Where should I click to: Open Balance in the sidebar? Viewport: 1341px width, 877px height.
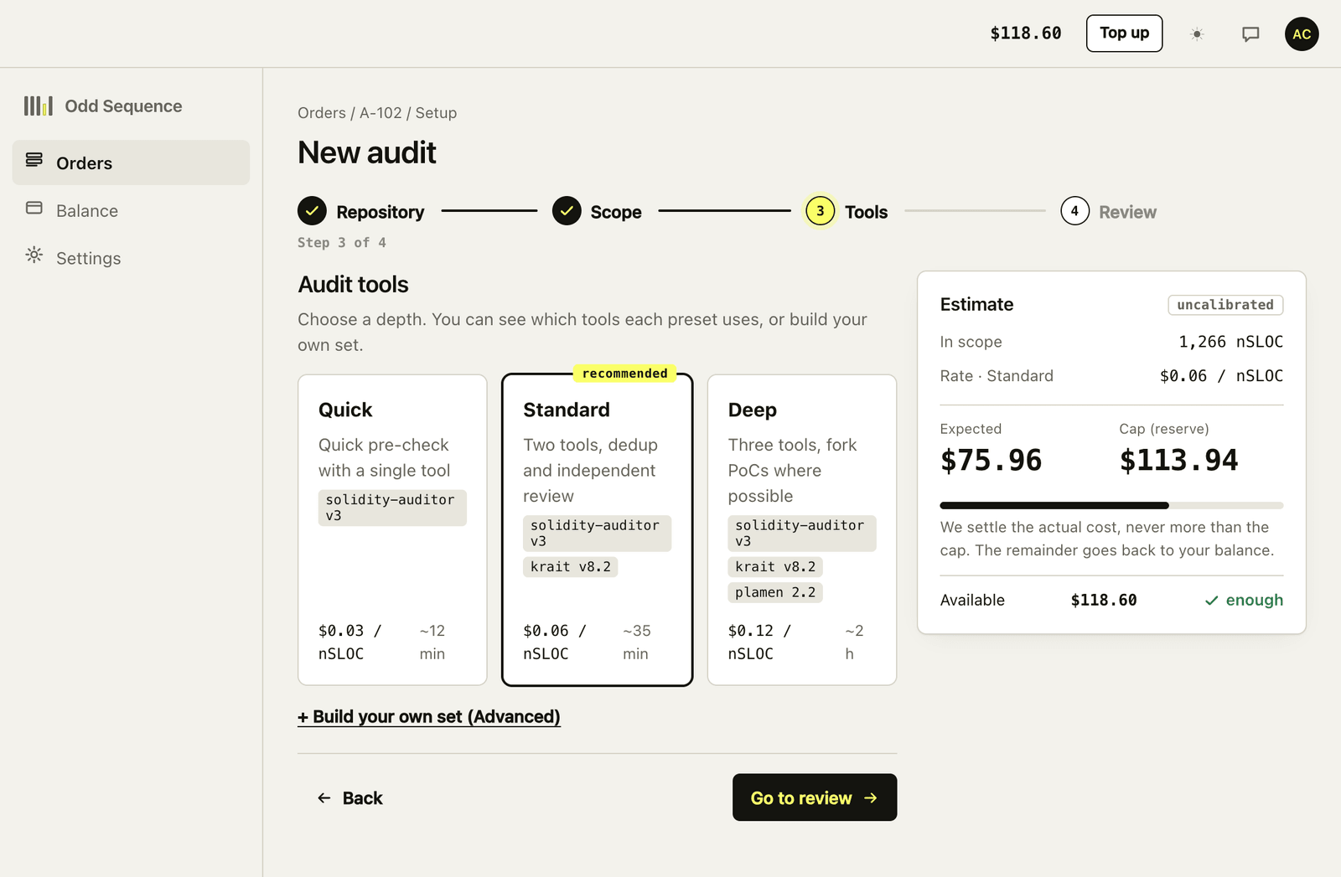click(x=131, y=210)
